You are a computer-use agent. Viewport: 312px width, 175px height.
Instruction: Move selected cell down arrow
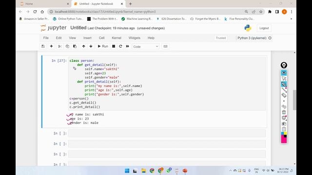91,46
